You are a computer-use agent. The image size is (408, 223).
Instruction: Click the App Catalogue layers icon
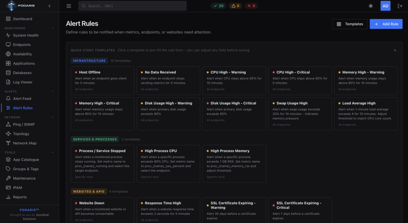8,159
